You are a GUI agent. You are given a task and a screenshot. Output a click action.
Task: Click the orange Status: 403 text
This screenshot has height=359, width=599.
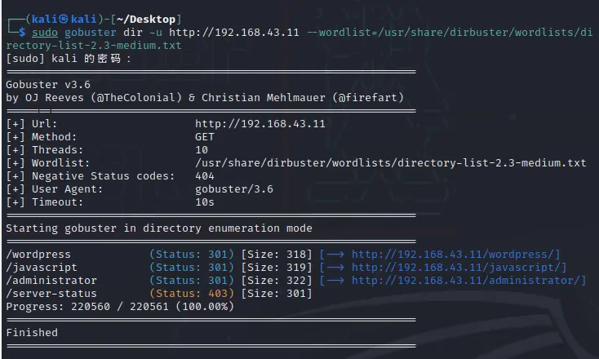pos(192,293)
